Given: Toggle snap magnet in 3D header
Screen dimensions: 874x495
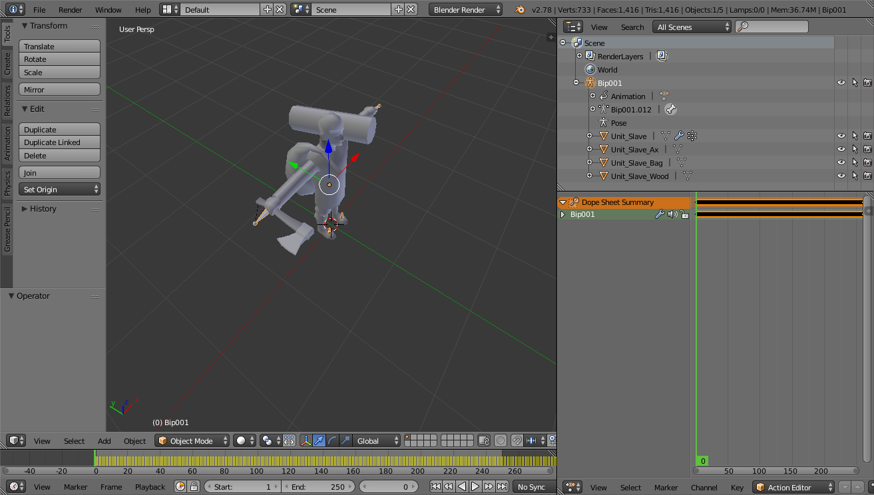Looking at the screenshot, I should tap(517, 440).
